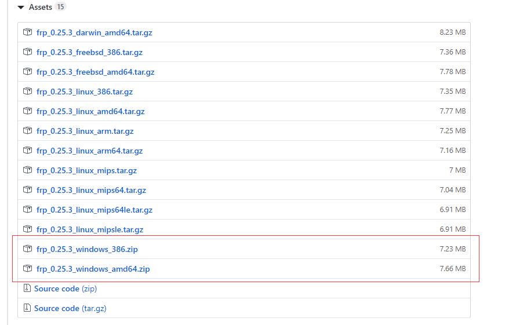Download frp_0.25.3_linux_mipsle.tar.gz
Viewport: 509px width, 325px height.
pyautogui.click(x=89, y=230)
